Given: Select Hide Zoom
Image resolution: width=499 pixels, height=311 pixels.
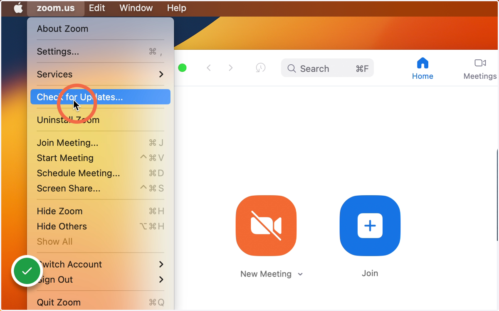Looking at the screenshot, I should (x=100, y=211).
